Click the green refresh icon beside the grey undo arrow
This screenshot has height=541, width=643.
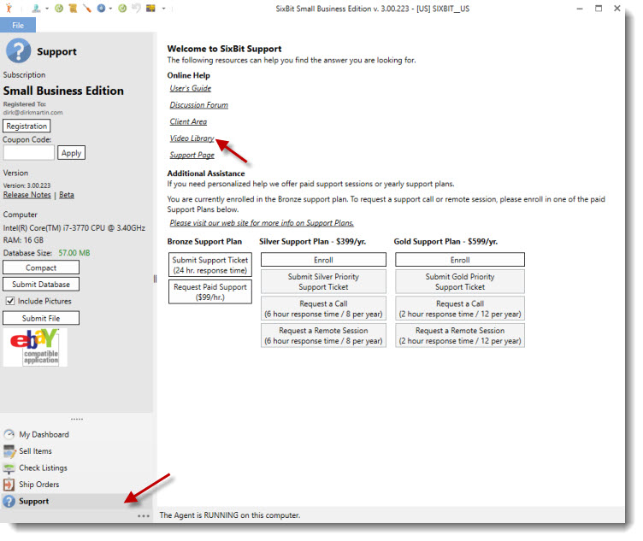tap(122, 9)
